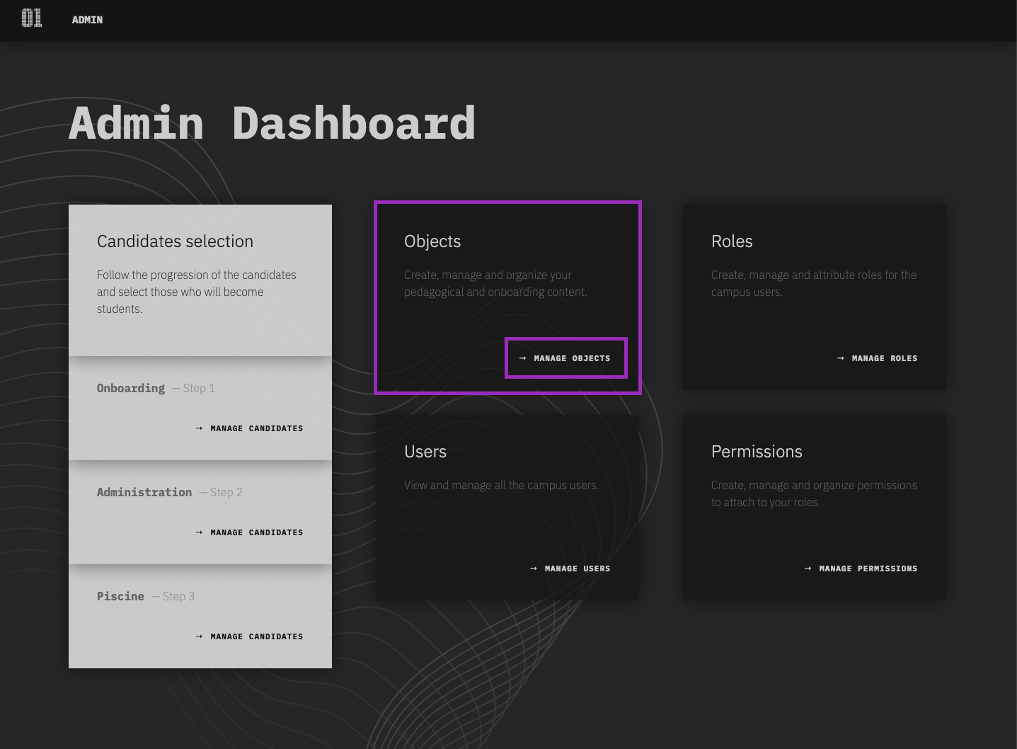Viewport: 1017px width, 749px height.
Task: Click 'View and manage all the campus users' text
Action: [501, 486]
